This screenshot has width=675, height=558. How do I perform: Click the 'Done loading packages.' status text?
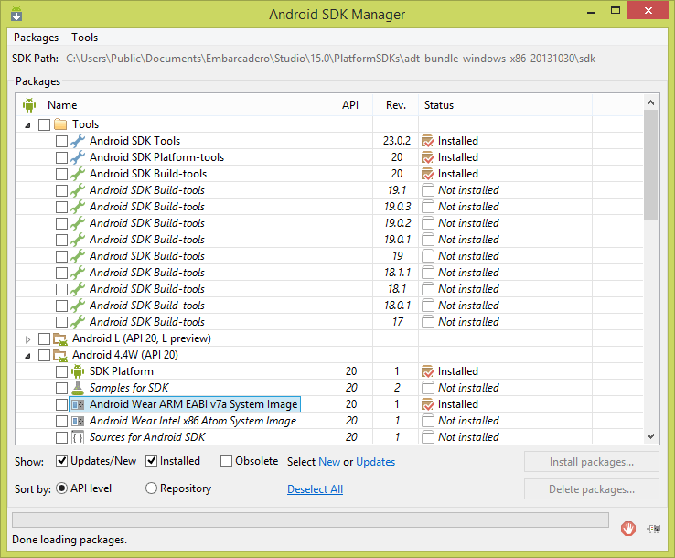click(x=70, y=540)
